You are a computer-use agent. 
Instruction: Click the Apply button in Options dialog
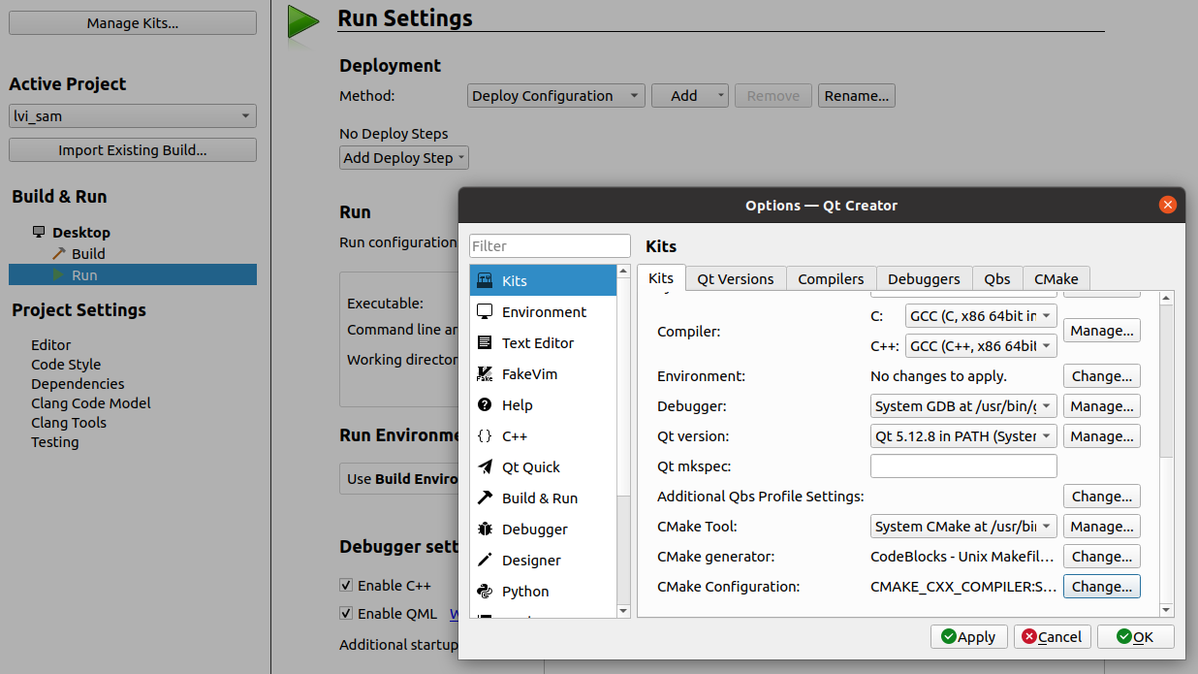(x=969, y=637)
